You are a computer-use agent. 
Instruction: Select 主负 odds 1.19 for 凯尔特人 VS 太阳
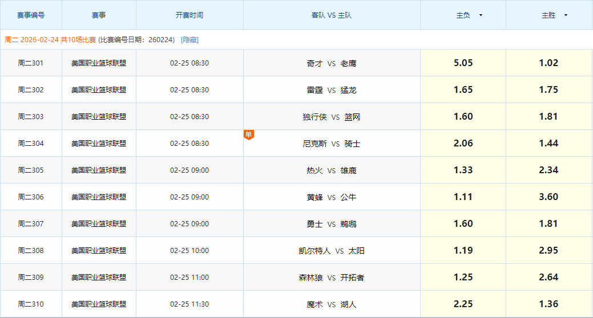tap(463, 250)
